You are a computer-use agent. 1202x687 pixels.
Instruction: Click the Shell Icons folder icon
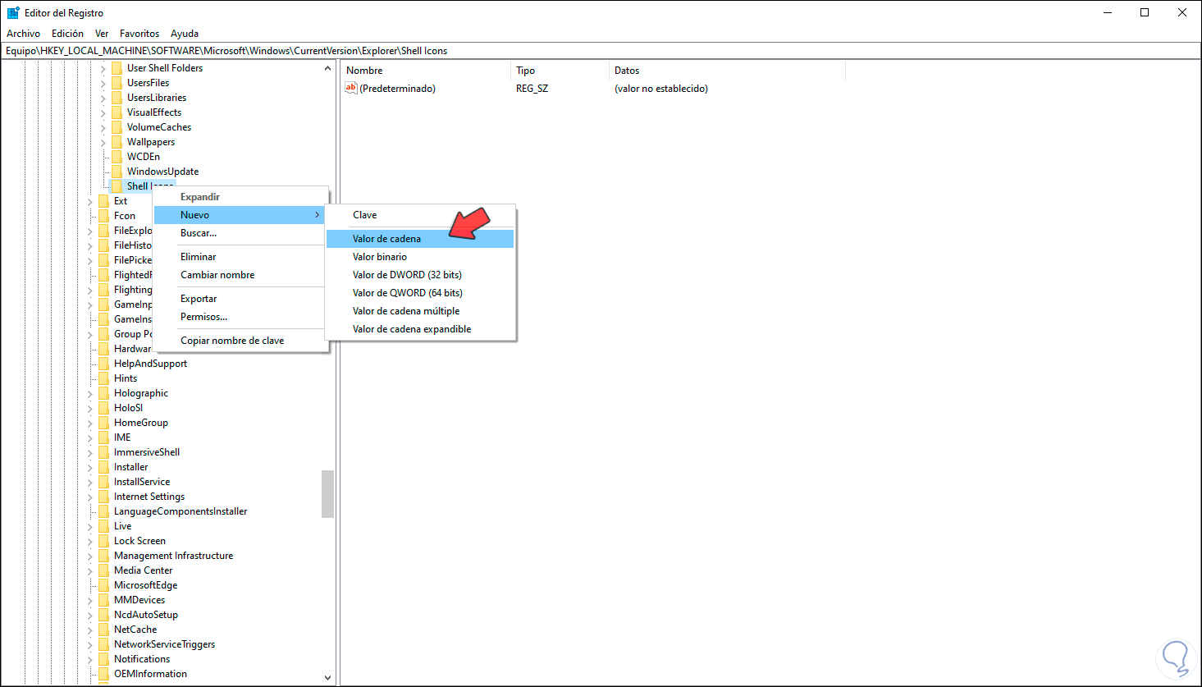(117, 185)
